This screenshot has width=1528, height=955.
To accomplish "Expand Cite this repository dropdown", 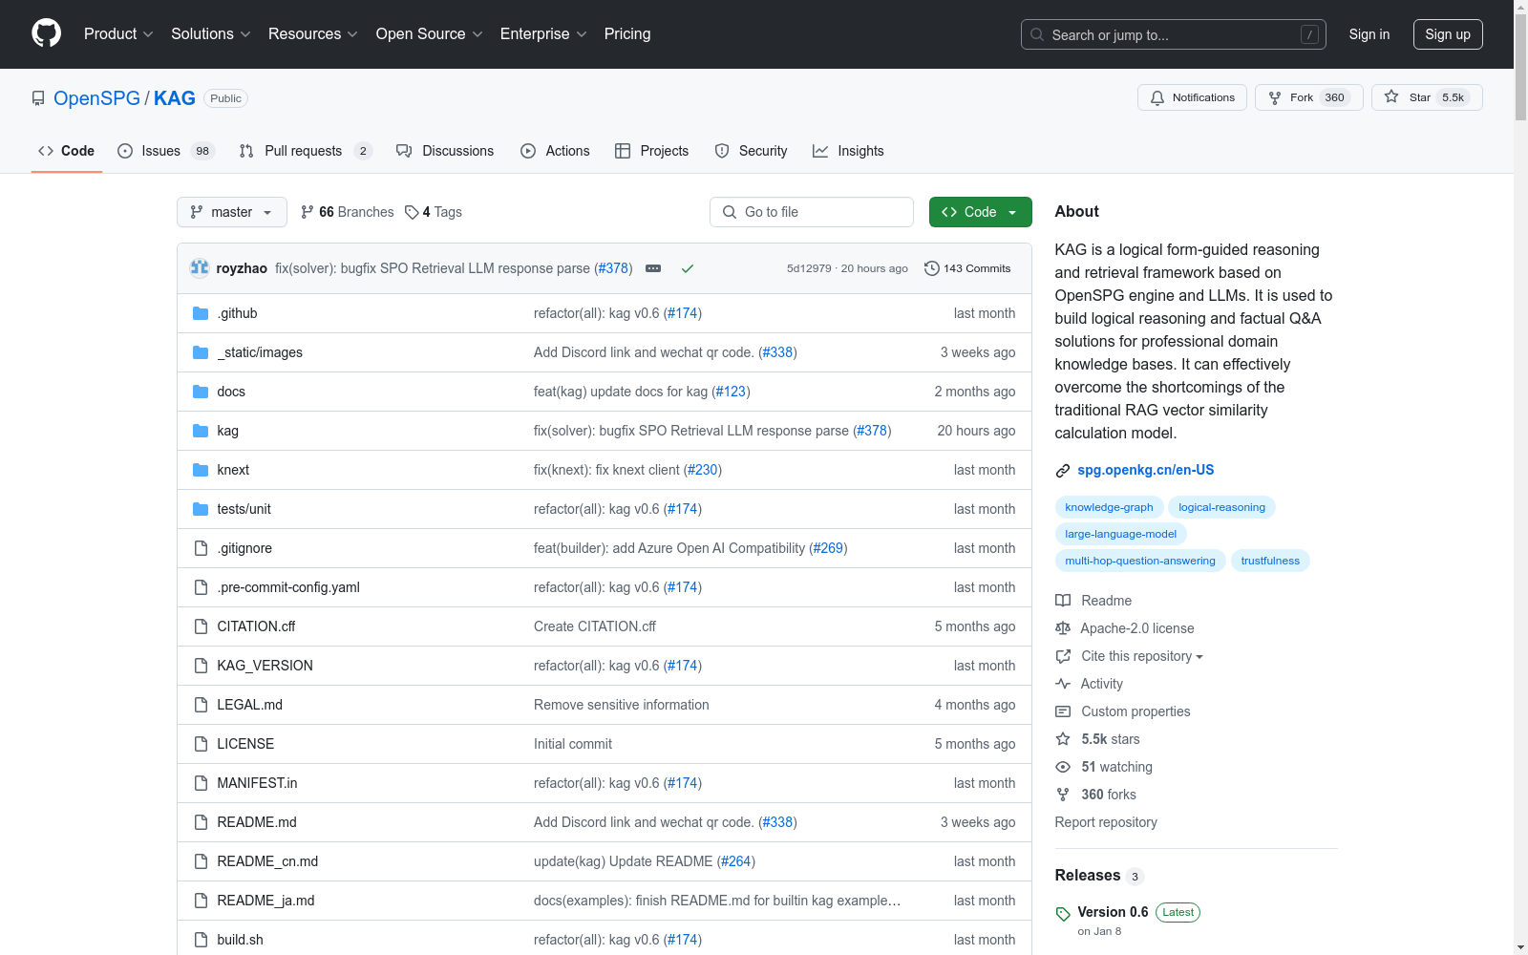I will coord(1142,656).
